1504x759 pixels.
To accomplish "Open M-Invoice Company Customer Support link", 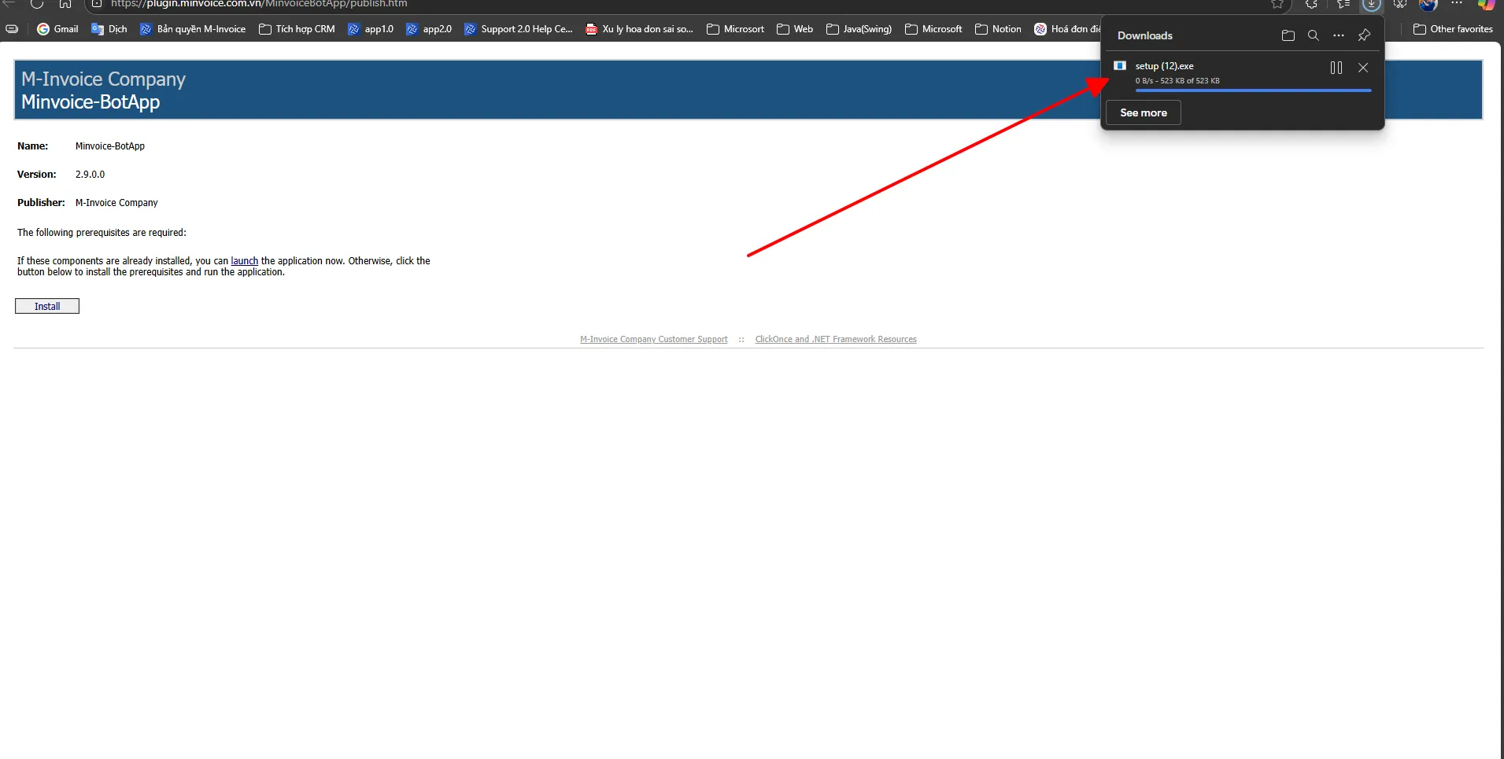I will (x=654, y=340).
